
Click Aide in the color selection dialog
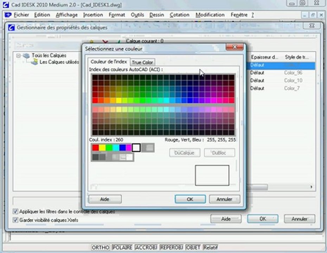pyautogui.click(x=105, y=199)
